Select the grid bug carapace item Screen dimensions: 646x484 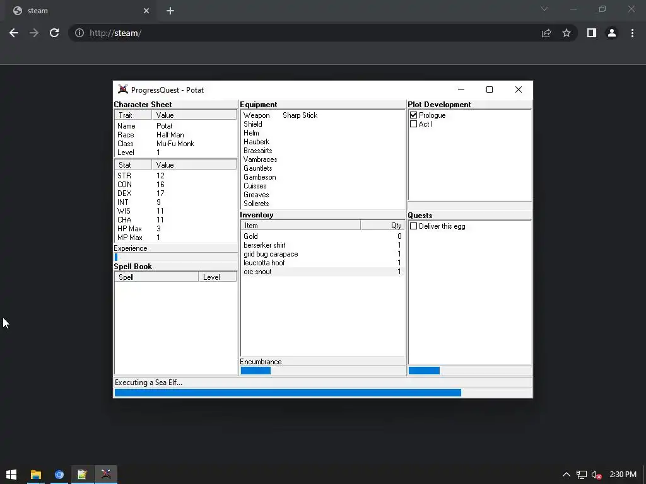coord(322,254)
